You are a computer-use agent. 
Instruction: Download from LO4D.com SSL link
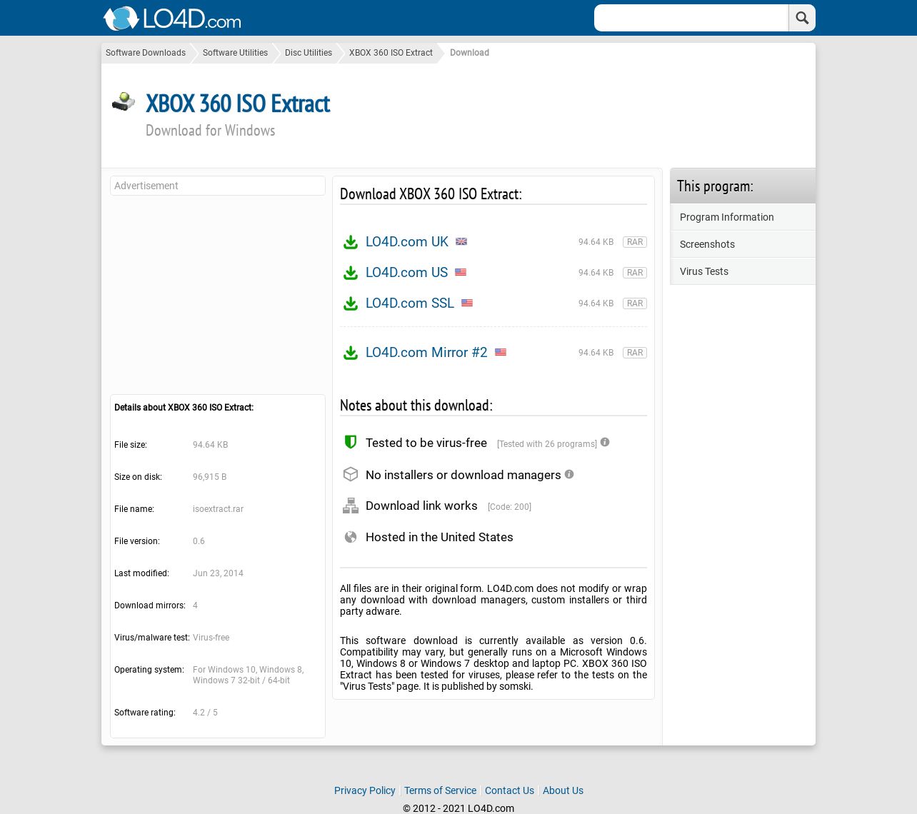[x=410, y=303]
